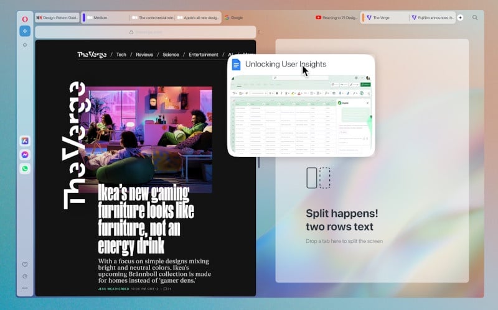Screen dimensions: 498x310
Task: Open the Tech section link
Action: coord(121,55)
